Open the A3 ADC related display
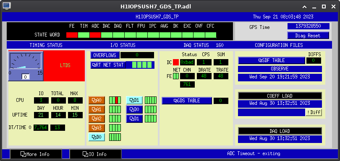This screenshot has width=340, height=161. (x=97, y=128)
